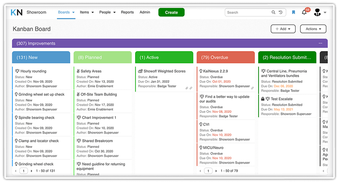339x183 pixels.
Task: Go to next page in New column
Action: pyautogui.click(x=32, y=171)
